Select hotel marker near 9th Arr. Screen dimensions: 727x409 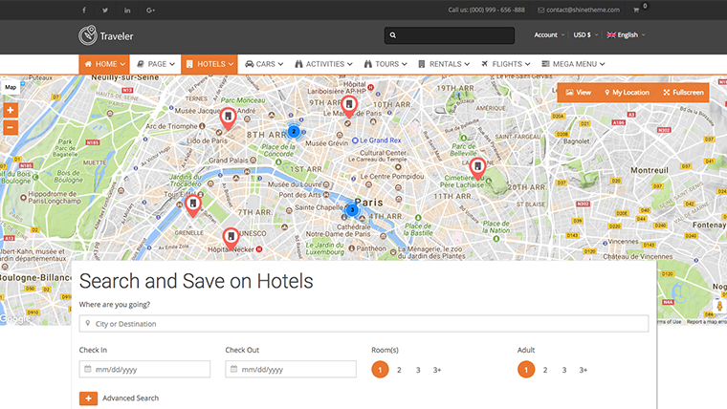click(x=349, y=106)
